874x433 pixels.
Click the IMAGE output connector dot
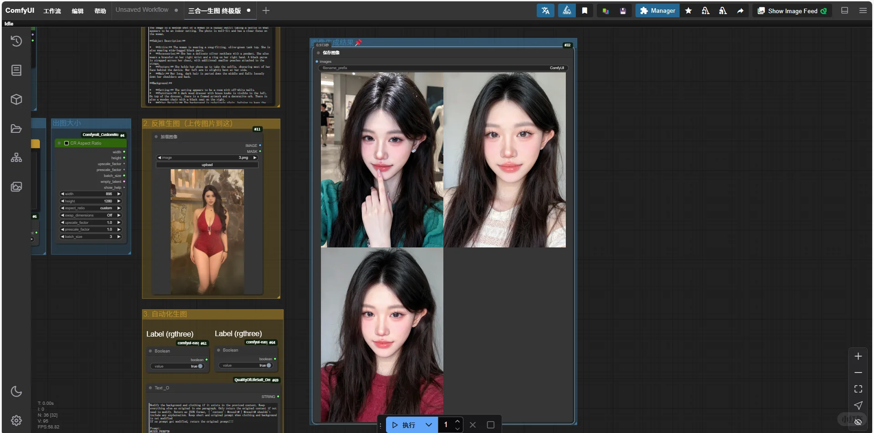tap(260, 146)
